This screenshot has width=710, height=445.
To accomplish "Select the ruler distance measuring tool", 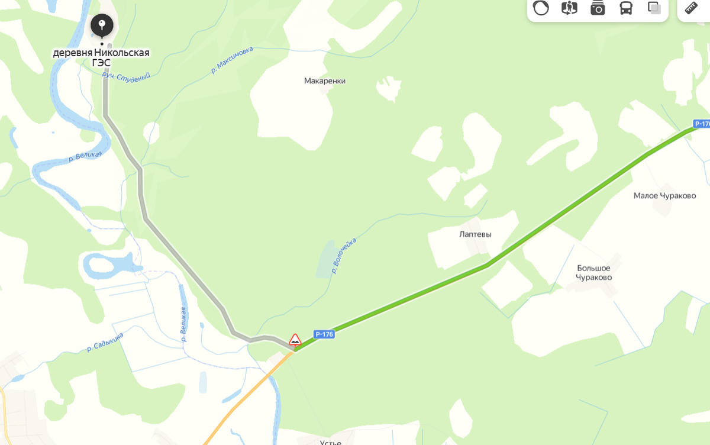I will tap(692, 8).
